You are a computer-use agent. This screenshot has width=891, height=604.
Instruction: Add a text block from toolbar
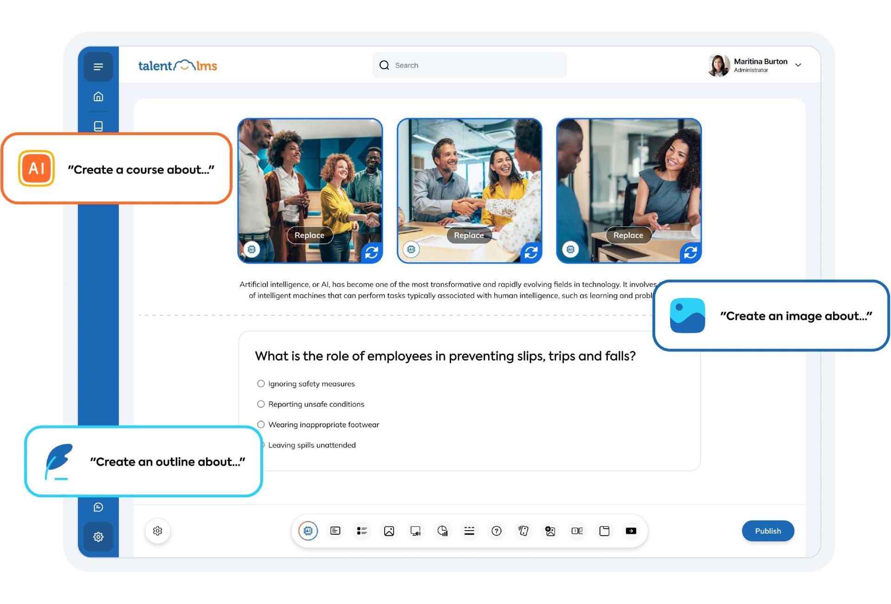point(335,531)
